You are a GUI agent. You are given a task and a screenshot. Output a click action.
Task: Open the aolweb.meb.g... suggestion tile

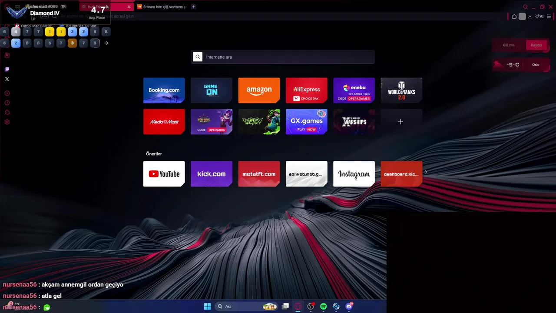(x=306, y=174)
